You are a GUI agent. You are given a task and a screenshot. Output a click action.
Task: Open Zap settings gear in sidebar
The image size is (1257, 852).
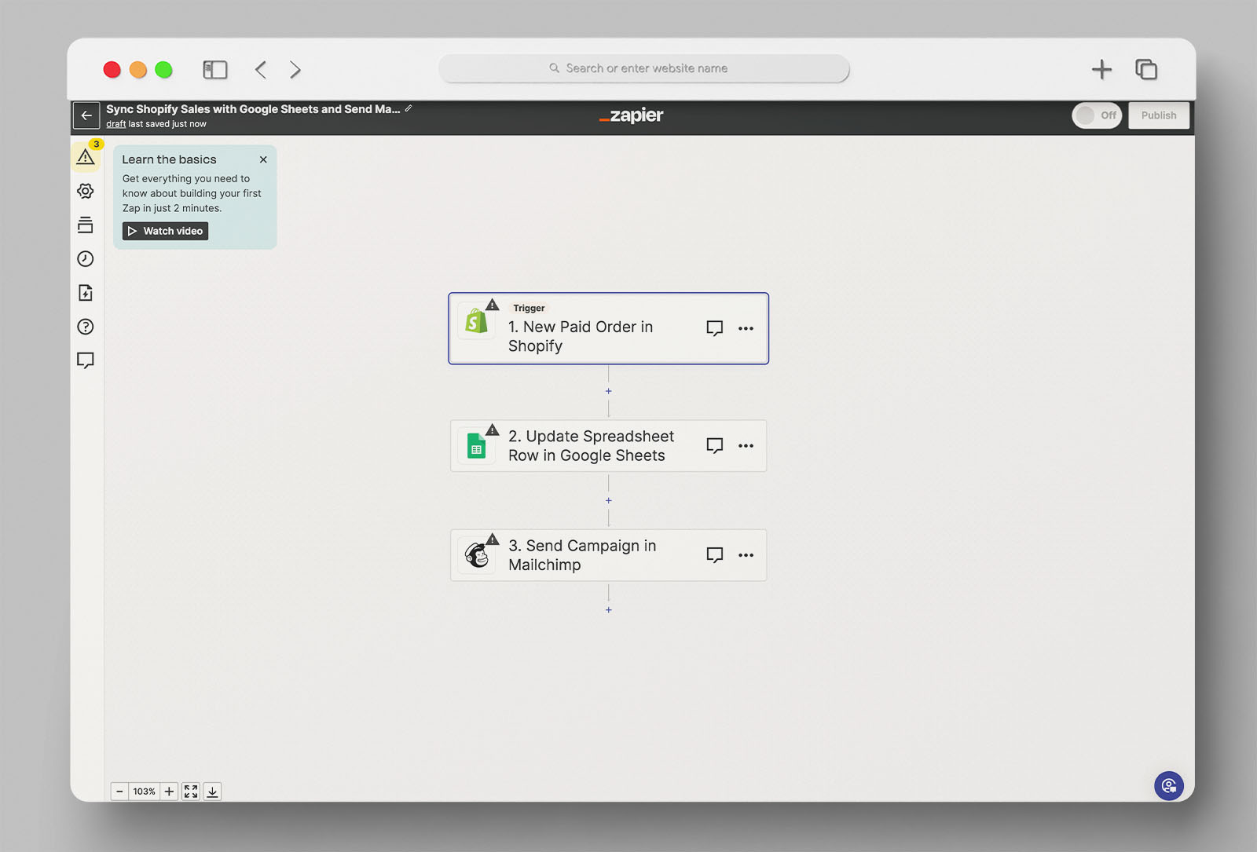86,191
